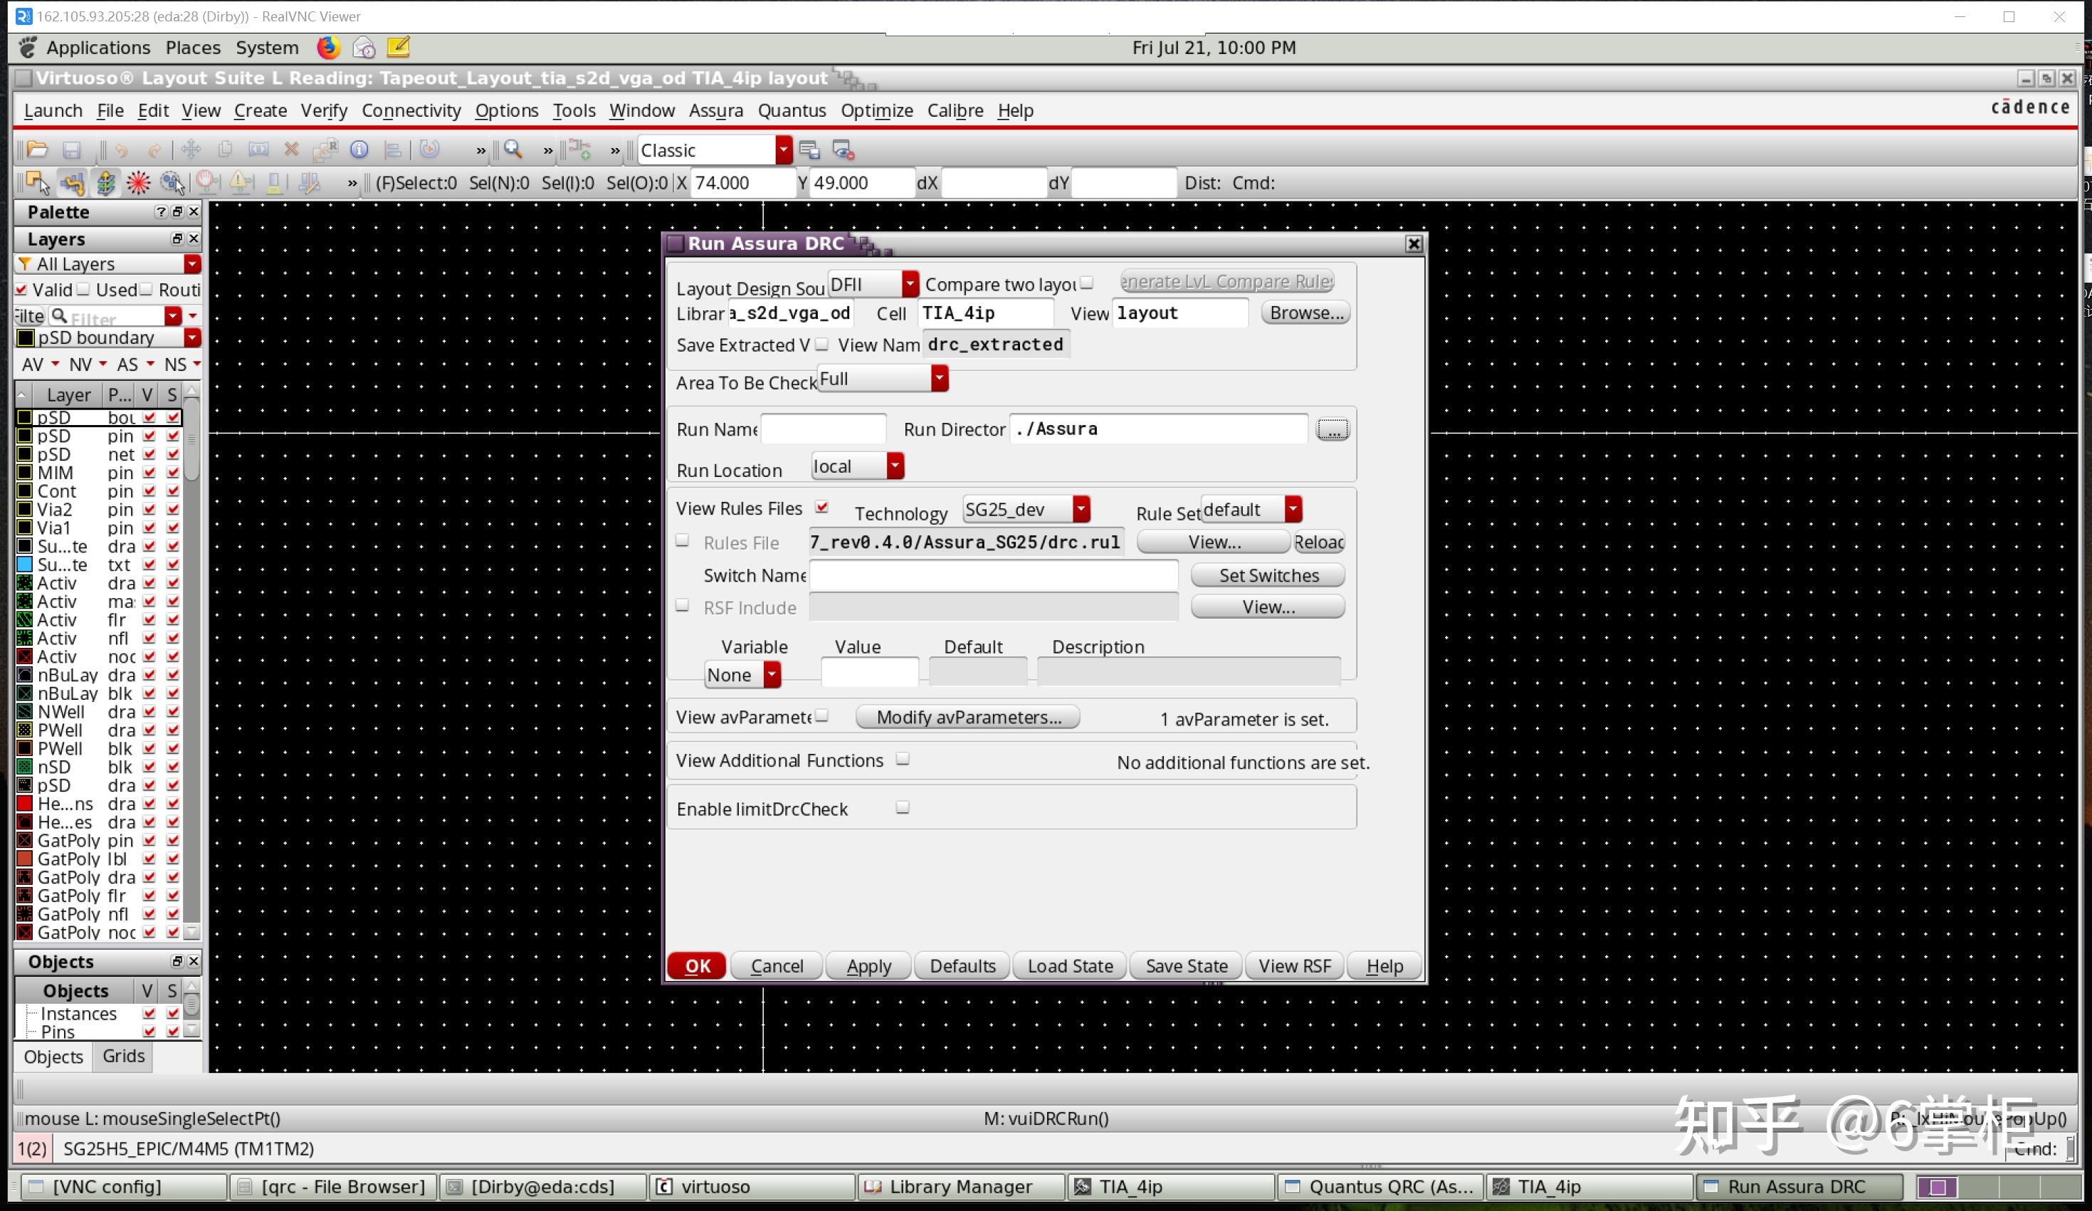This screenshot has height=1211, width=2092.
Task: Launch Firefox from the top panel
Action: (328, 47)
